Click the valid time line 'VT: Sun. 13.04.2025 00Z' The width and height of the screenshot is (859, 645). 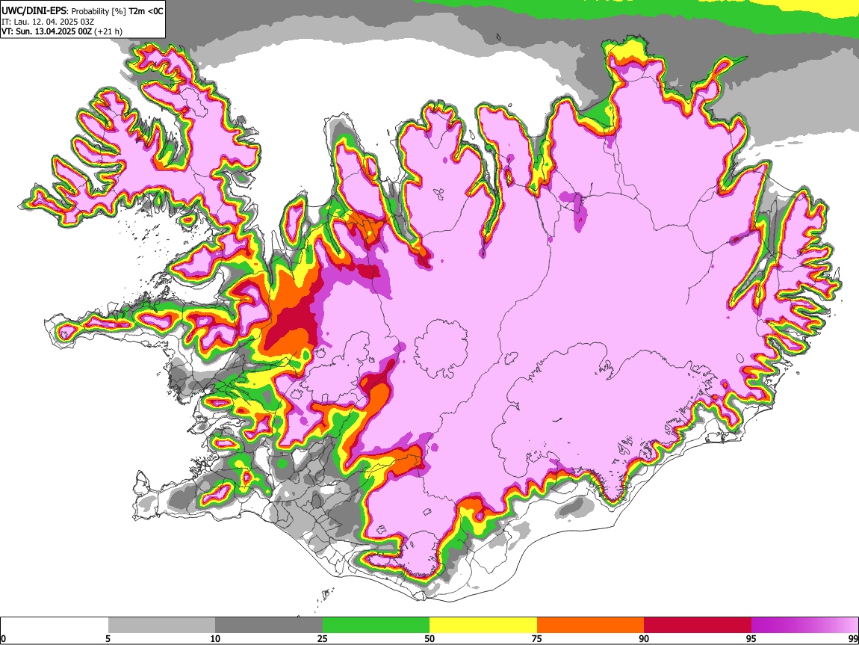[47, 31]
